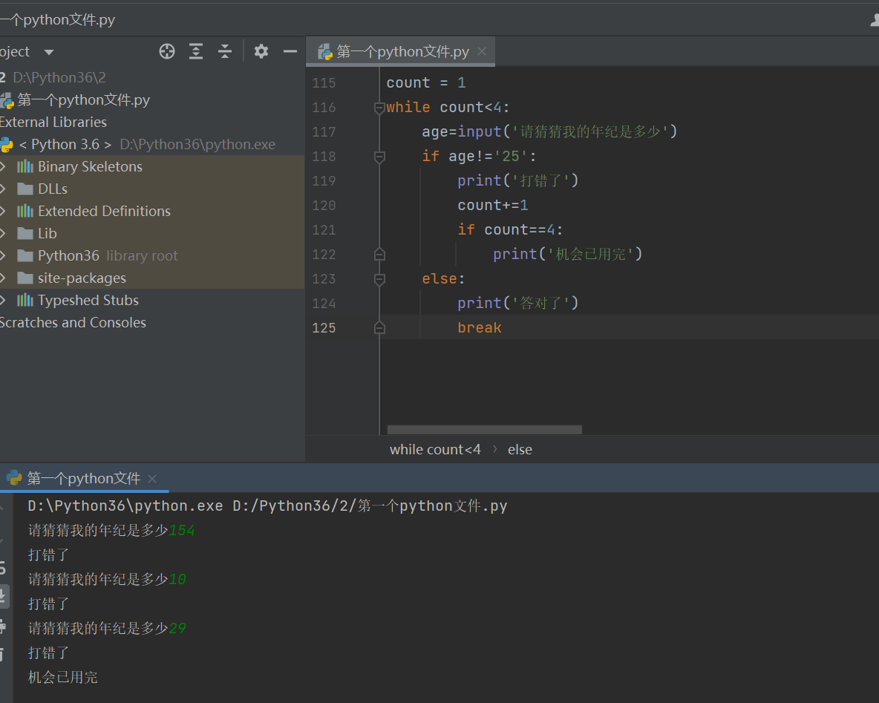
Task: Click the locate opened file crosshair icon
Action: click(x=167, y=51)
